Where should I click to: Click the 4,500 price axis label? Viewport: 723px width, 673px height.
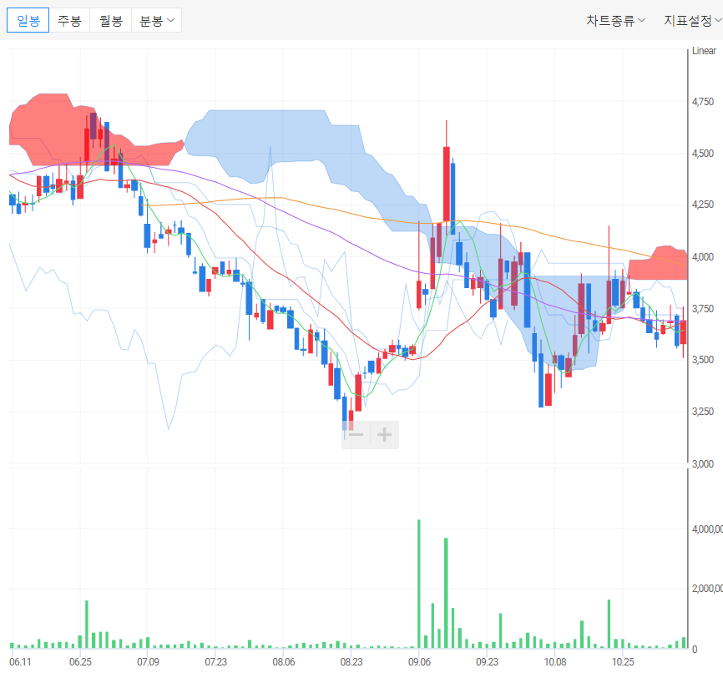coord(703,153)
